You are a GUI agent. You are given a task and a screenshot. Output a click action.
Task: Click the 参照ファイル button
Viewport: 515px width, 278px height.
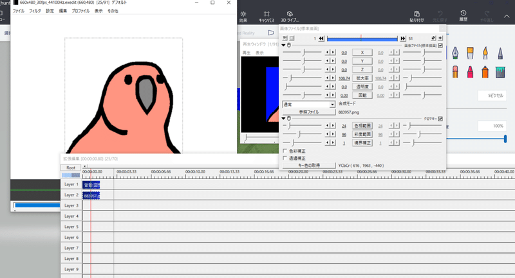click(309, 112)
